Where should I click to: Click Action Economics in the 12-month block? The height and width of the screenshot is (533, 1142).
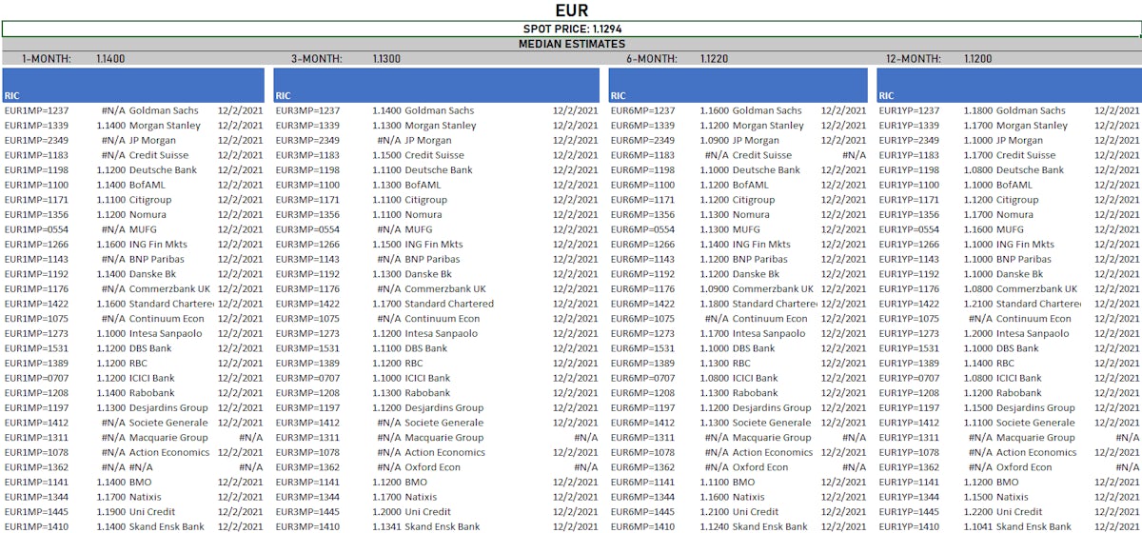point(1036,452)
